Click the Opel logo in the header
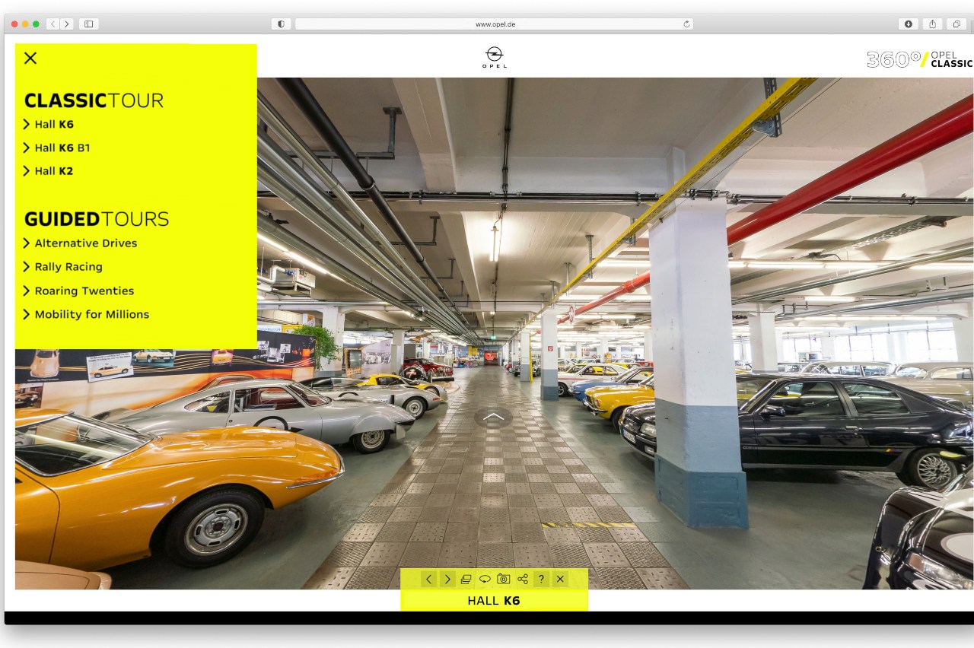Image resolution: width=974 pixels, height=648 pixels. pos(494,57)
